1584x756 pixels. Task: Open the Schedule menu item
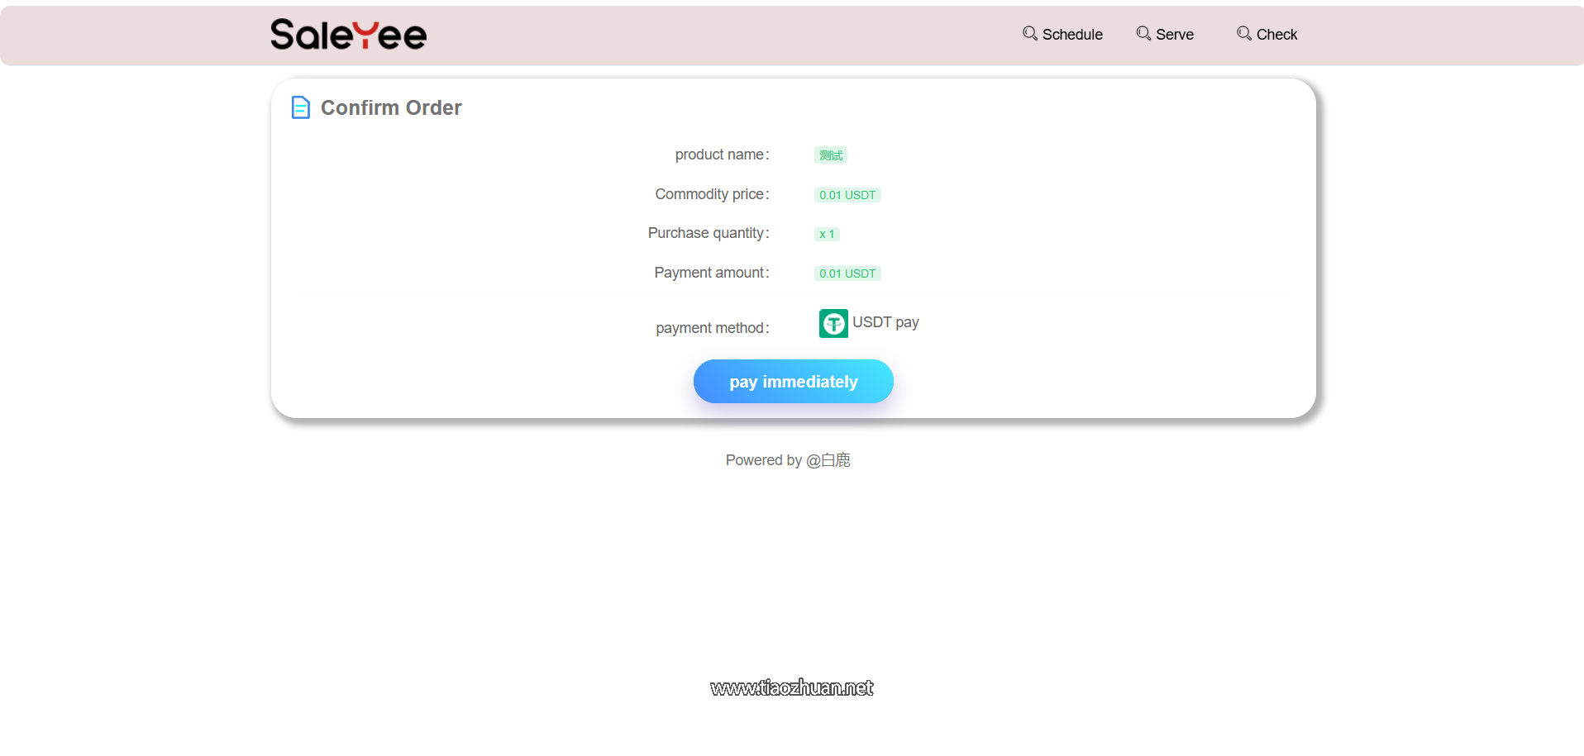(x=1071, y=35)
